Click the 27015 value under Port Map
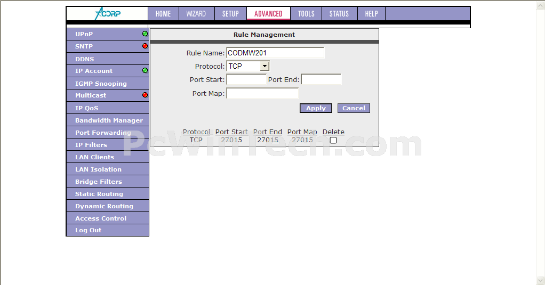The height and width of the screenshot is (285, 545). click(x=302, y=140)
